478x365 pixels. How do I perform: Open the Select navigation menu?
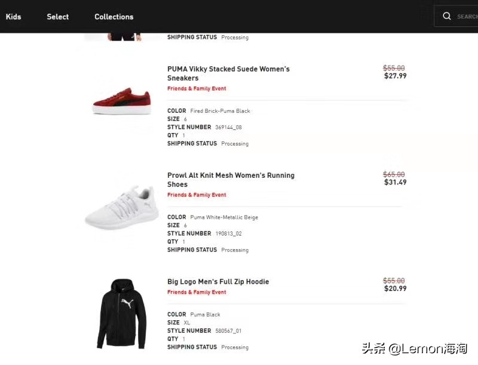pos(58,17)
